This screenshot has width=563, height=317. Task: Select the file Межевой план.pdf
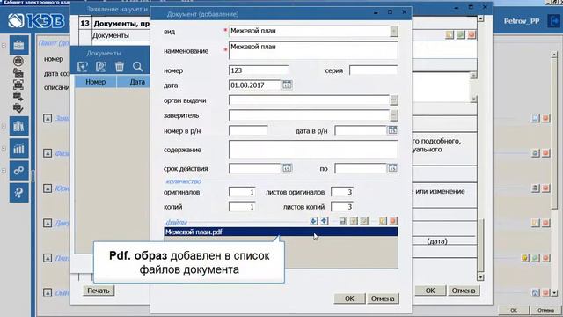tap(281, 232)
